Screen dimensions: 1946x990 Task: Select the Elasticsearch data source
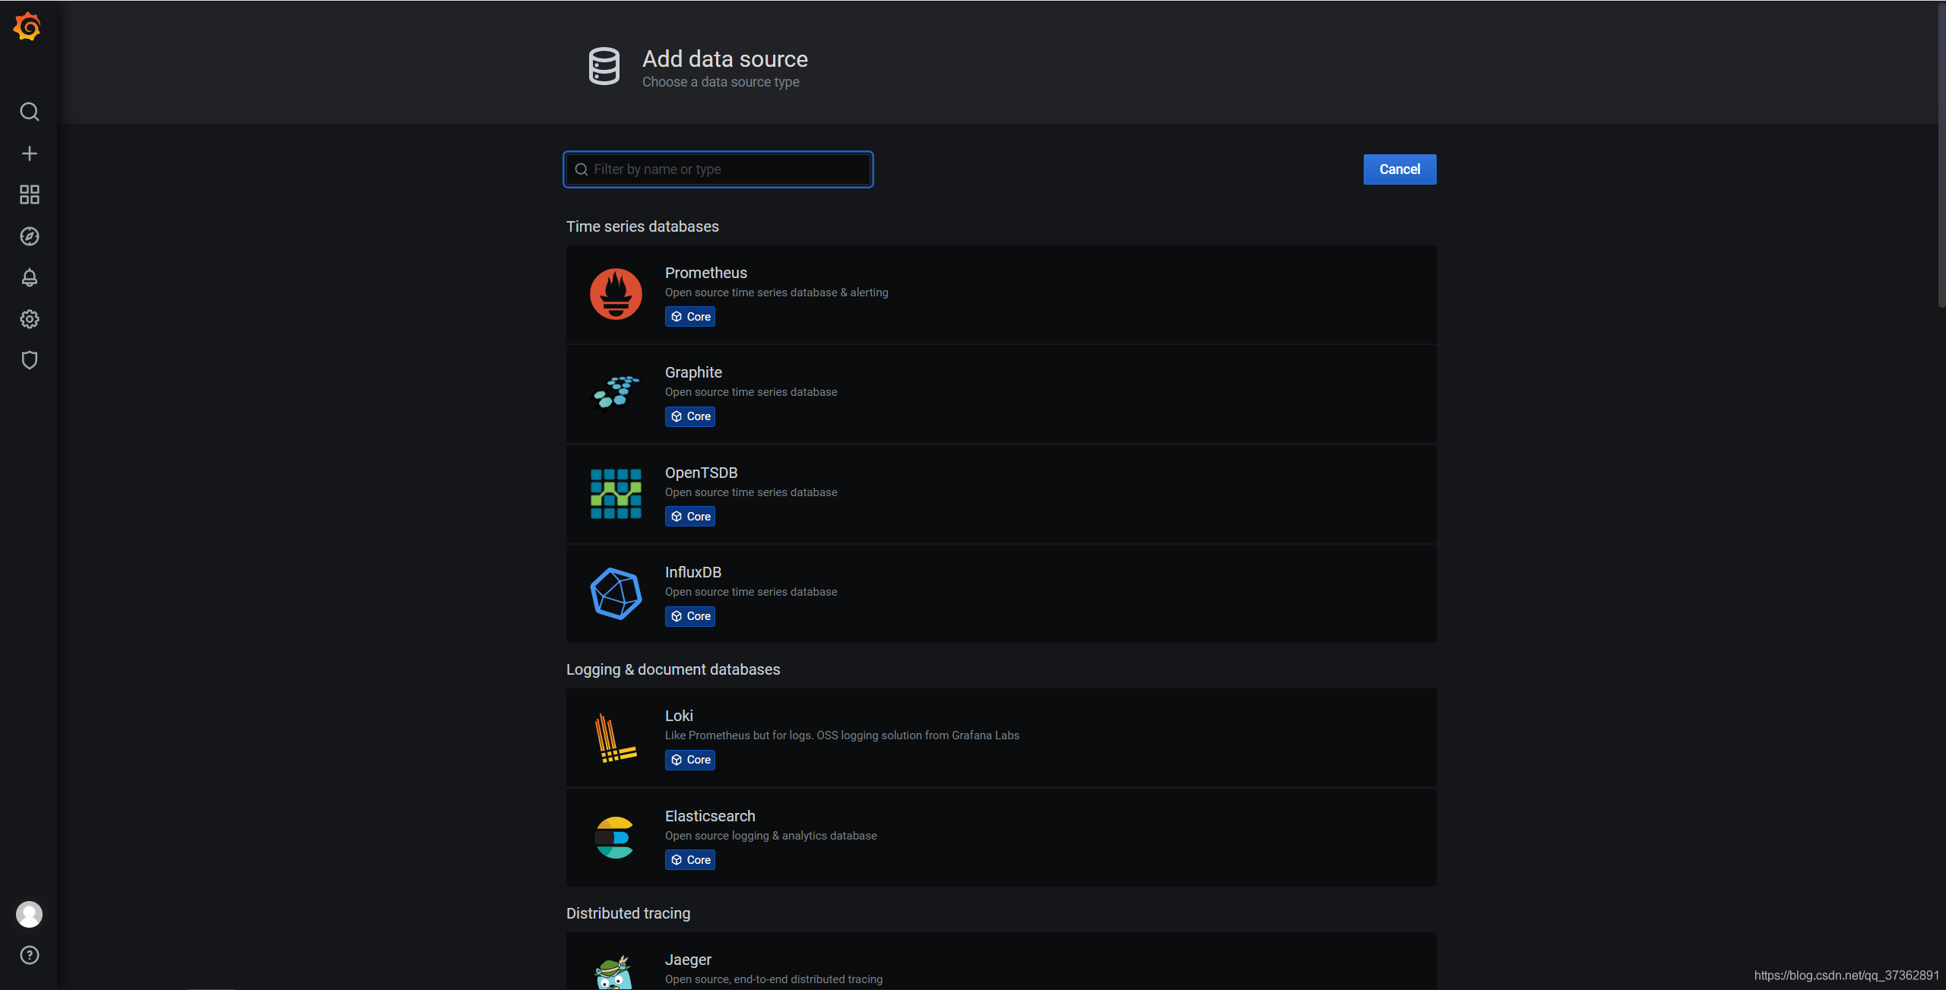(x=1001, y=837)
